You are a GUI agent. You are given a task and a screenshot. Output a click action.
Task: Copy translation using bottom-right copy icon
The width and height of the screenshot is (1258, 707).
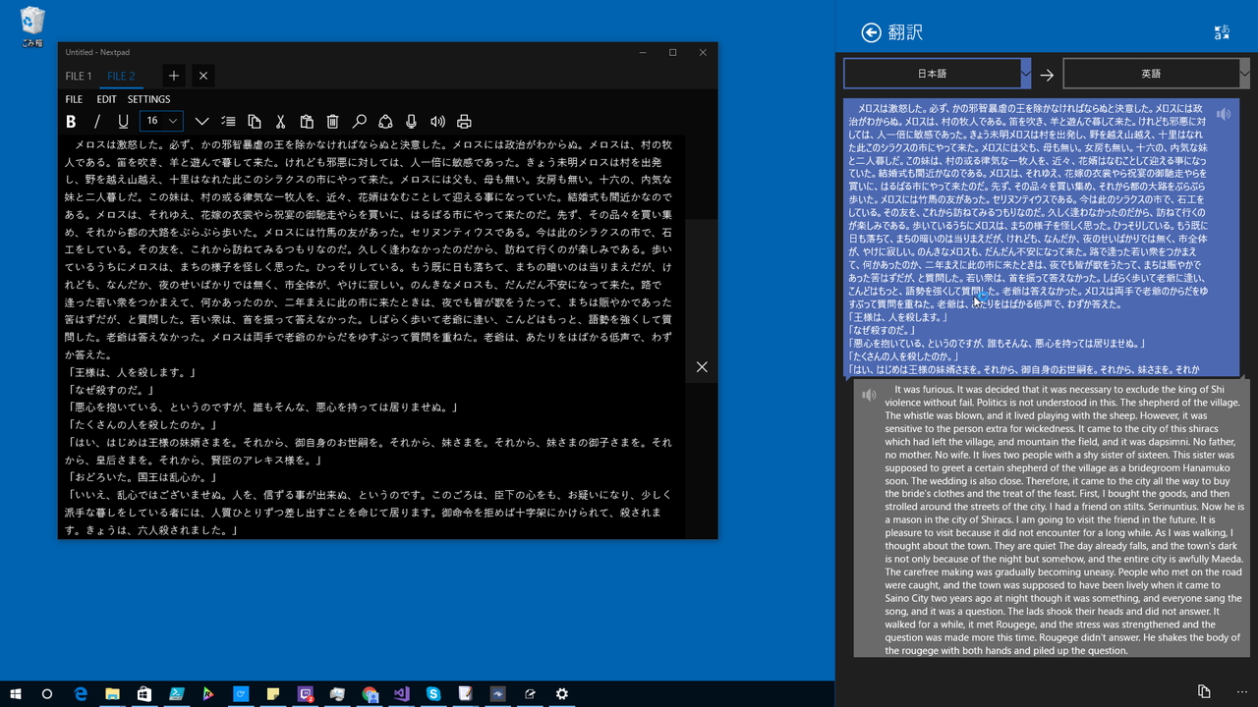tap(1204, 691)
